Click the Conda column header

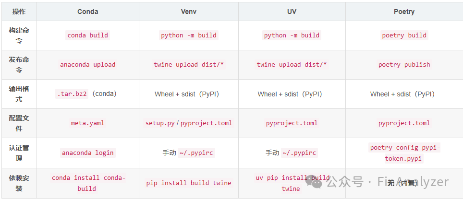88,12
